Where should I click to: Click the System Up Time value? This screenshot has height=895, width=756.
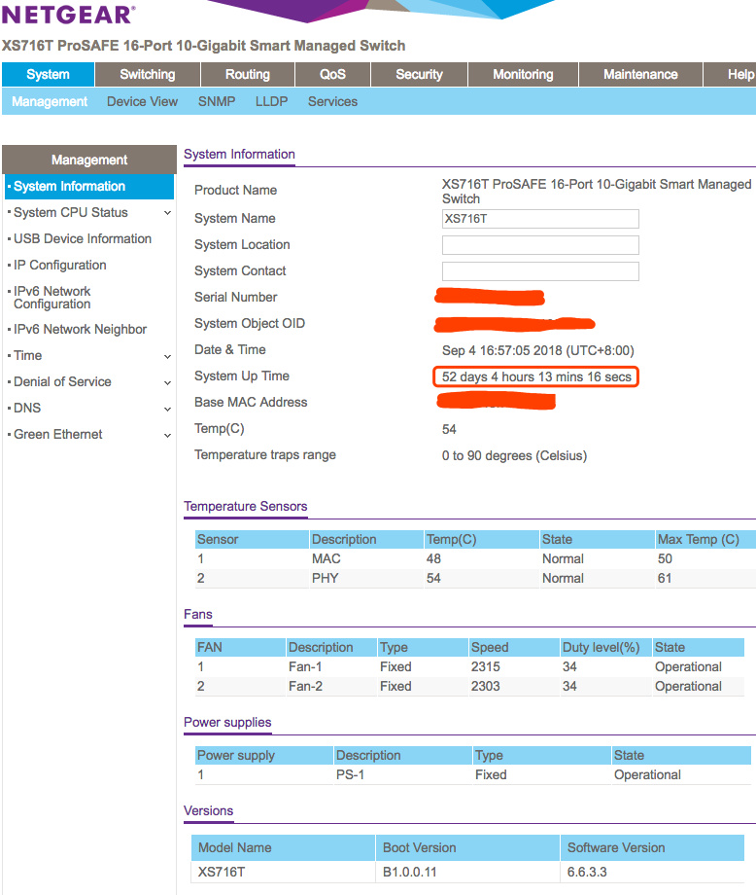click(x=536, y=376)
